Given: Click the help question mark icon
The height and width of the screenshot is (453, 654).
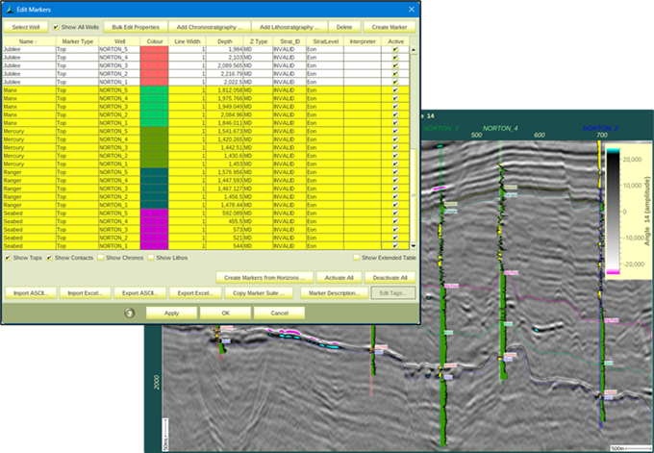Looking at the screenshot, I should pyautogui.click(x=128, y=313).
